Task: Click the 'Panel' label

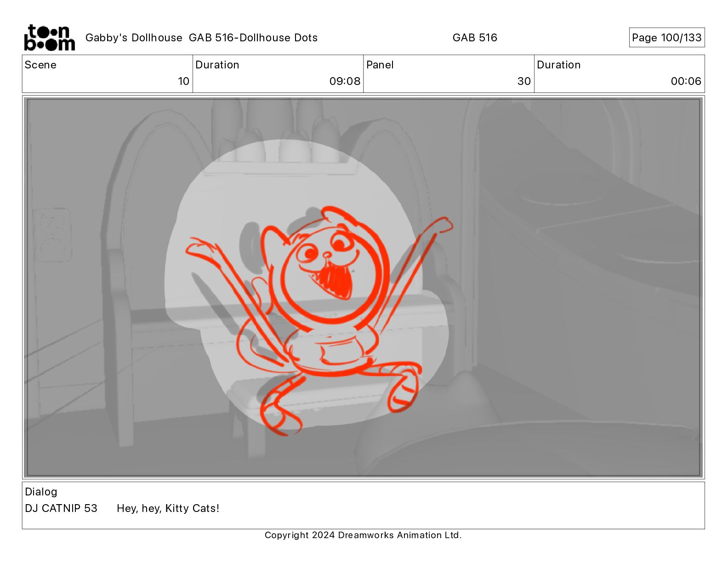Action: point(380,65)
